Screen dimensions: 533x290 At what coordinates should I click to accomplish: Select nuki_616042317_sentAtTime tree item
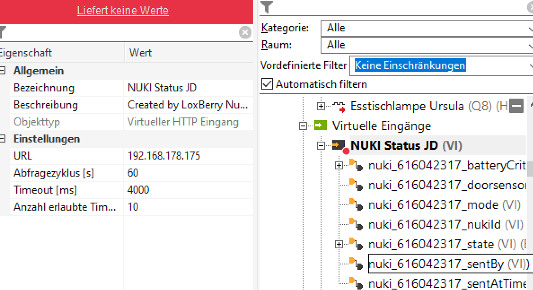(x=447, y=284)
